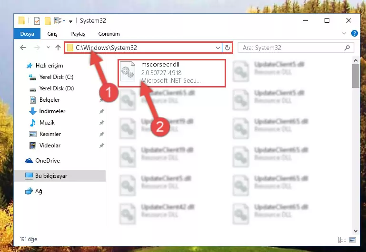This screenshot has width=366, height=252.
Task: Click the pin icon next to Resimler
Action: [101, 134]
